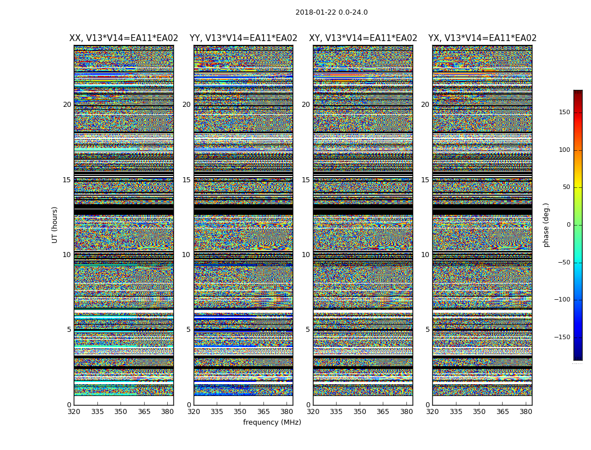Click the 350 frequency tick under the YY panel
The image size is (591, 450).
coord(240,412)
